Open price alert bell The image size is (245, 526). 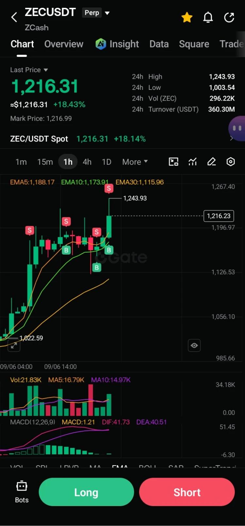(208, 17)
